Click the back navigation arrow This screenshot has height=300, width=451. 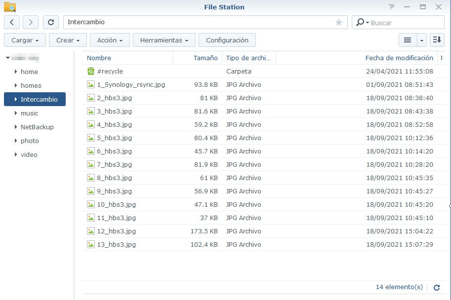point(12,22)
